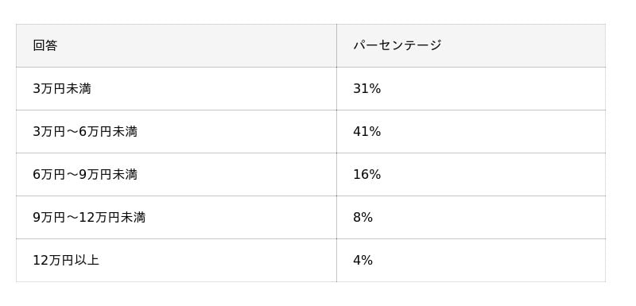Click blank area right of 回答 header text
The width and height of the screenshot is (636, 306).
pos(196,45)
